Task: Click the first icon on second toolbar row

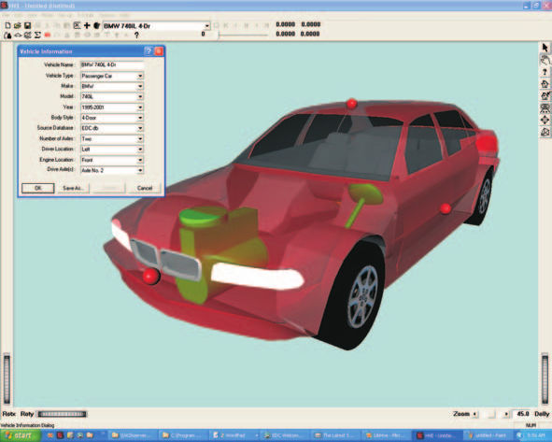Action: (x=7, y=35)
